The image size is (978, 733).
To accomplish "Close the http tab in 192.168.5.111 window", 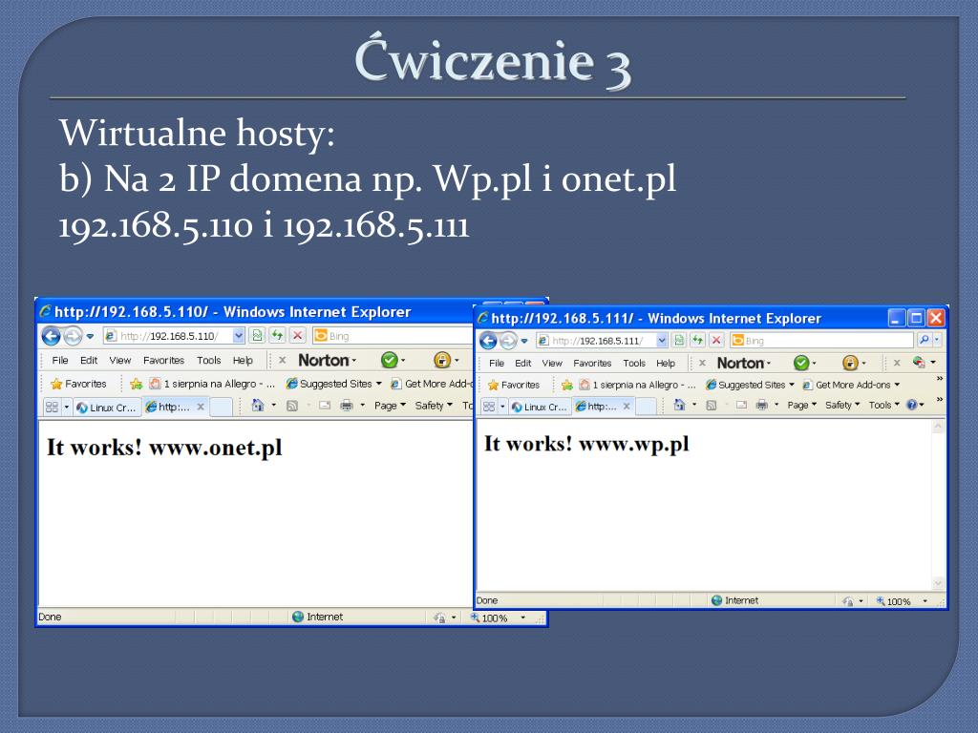I will pos(627,406).
